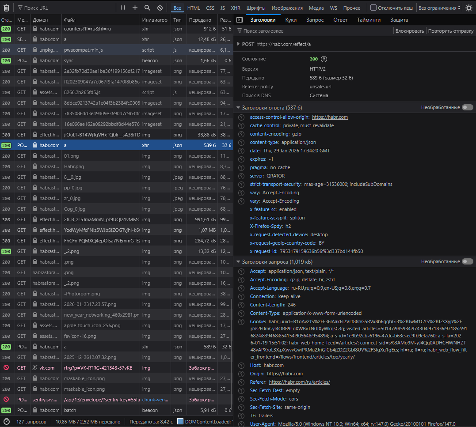Select the sync beacon request row
This screenshot has width=476, height=427.
[x=117, y=60]
